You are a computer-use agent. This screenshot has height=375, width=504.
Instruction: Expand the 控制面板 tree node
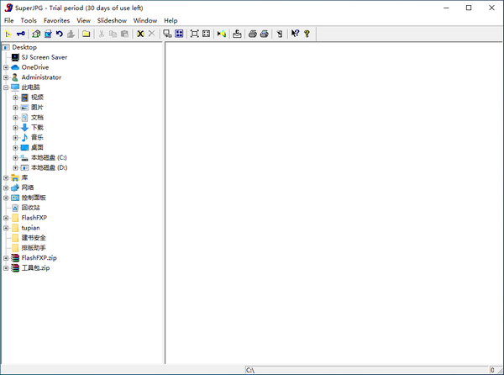tap(6, 198)
